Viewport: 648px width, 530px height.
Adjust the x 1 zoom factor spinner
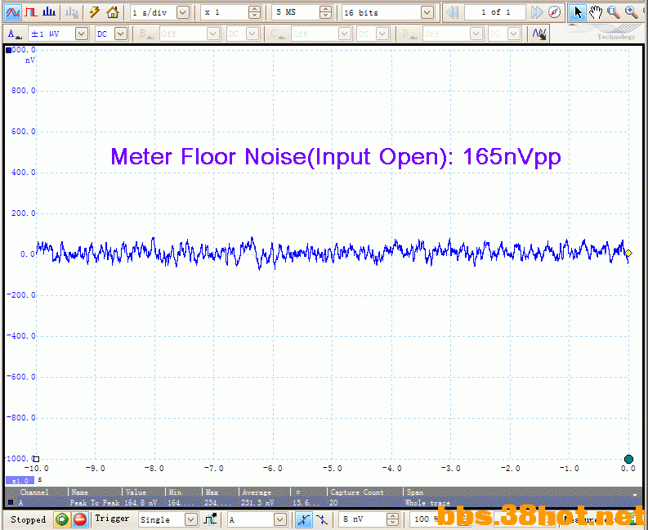(x=255, y=12)
